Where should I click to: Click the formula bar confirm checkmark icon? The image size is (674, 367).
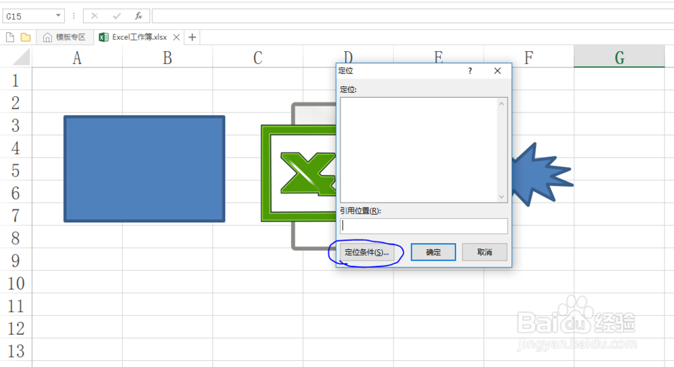click(117, 16)
